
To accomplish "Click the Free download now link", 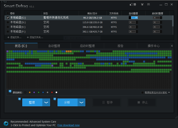I will click(69, 125).
